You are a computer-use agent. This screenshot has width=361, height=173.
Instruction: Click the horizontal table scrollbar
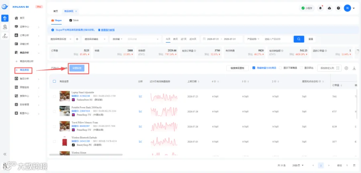tap(86, 155)
